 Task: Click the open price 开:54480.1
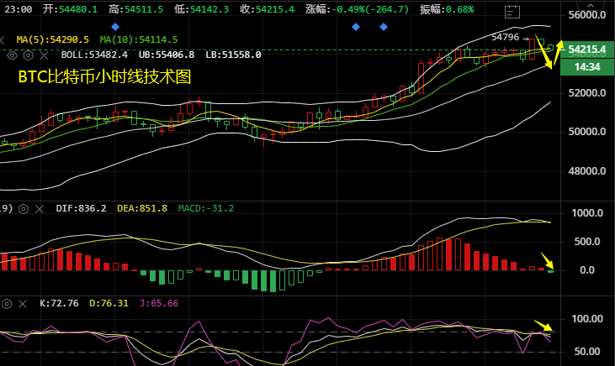coord(70,9)
